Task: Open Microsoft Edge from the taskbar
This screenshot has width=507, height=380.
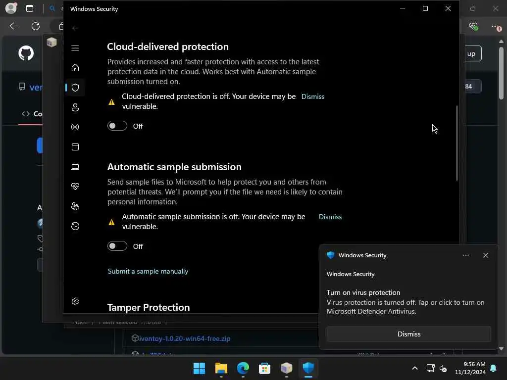Action: coord(243,368)
